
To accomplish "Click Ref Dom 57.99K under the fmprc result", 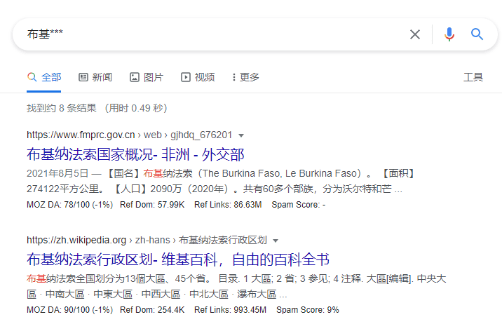I will click(152, 205).
